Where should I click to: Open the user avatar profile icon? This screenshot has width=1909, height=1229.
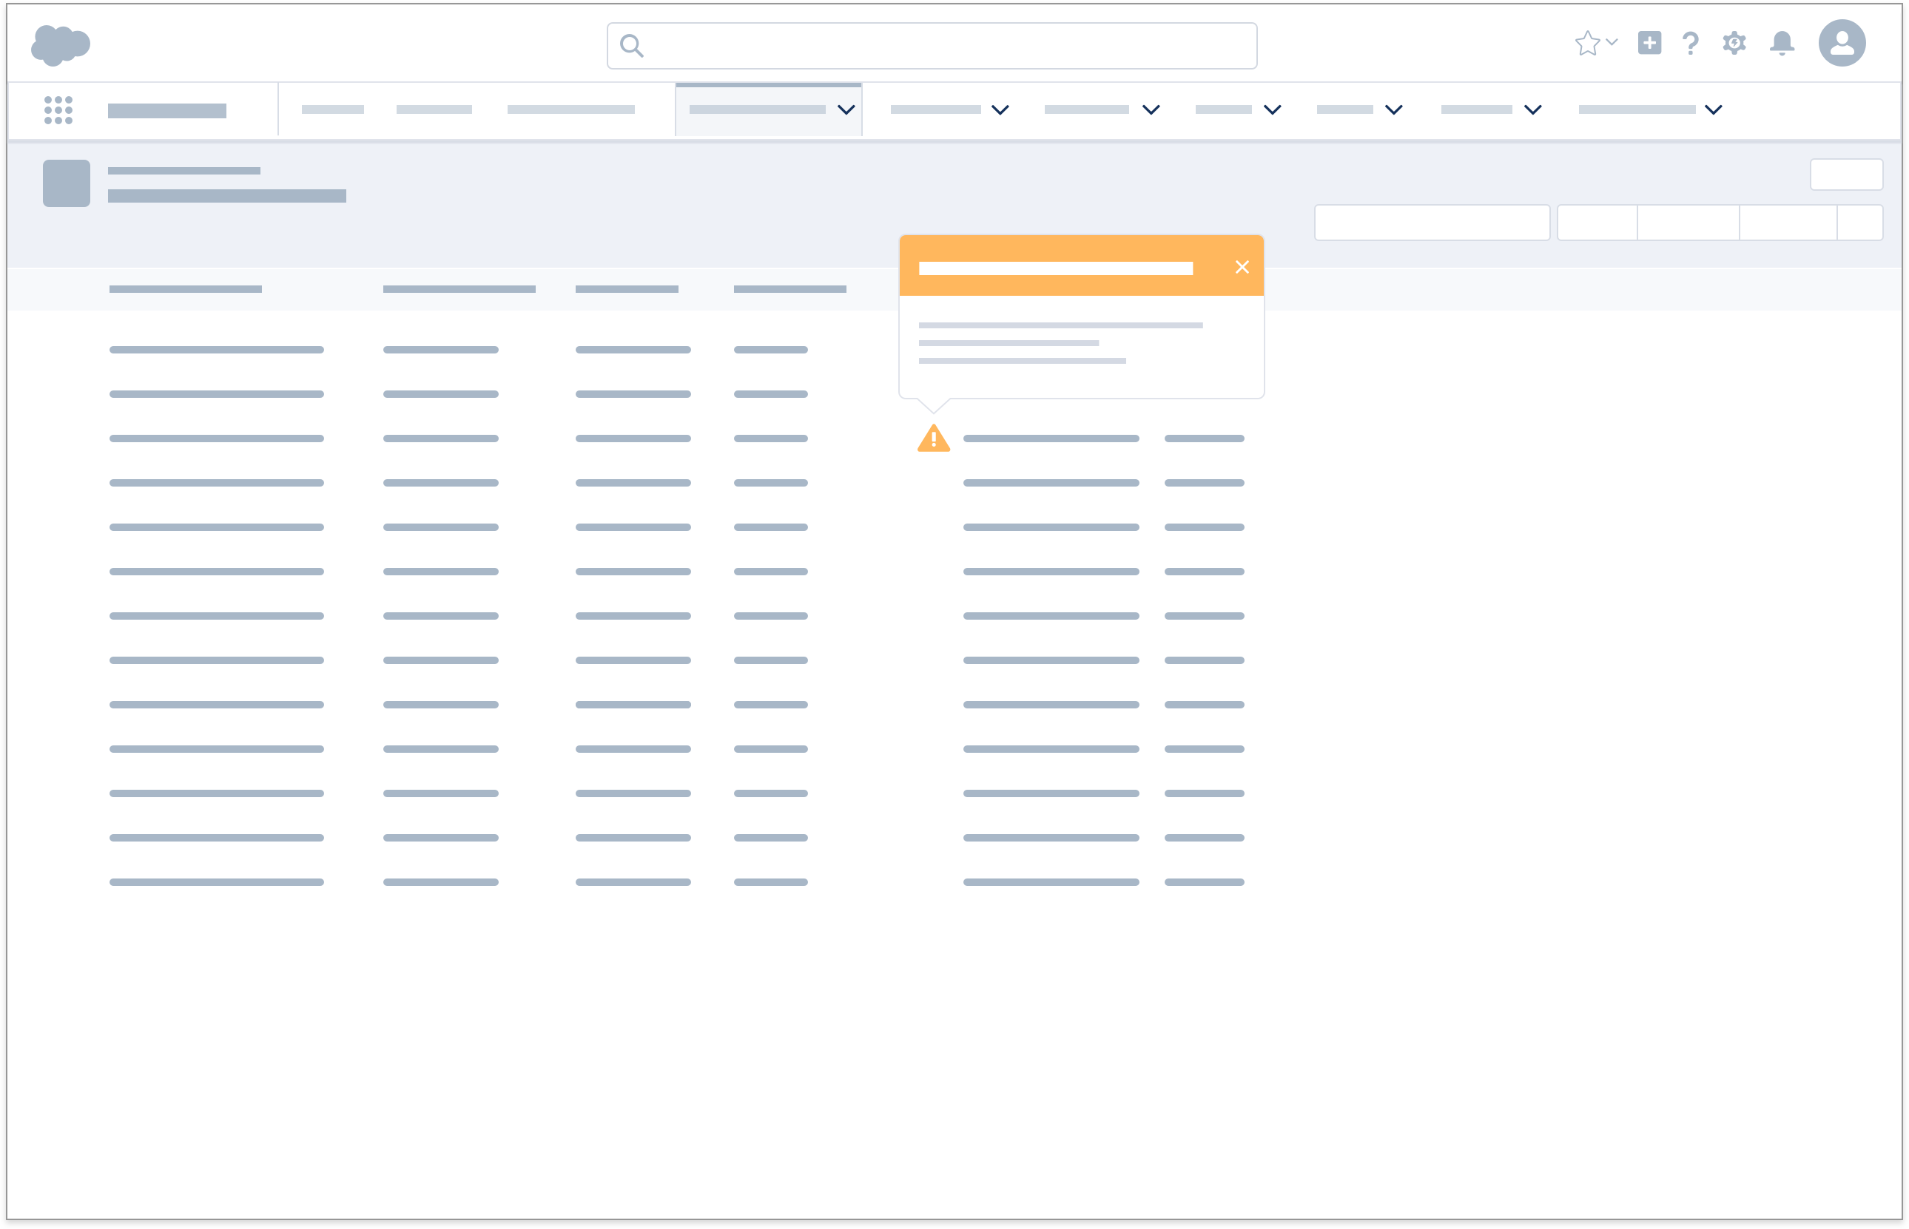pyautogui.click(x=1844, y=44)
